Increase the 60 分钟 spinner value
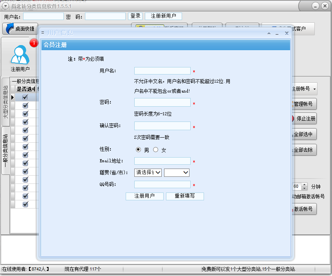 (x=304, y=185)
